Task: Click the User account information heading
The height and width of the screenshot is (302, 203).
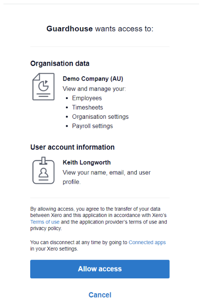Action: pos(73,147)
